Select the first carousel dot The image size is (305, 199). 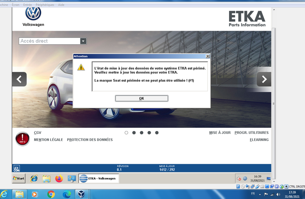click(127, 133)
